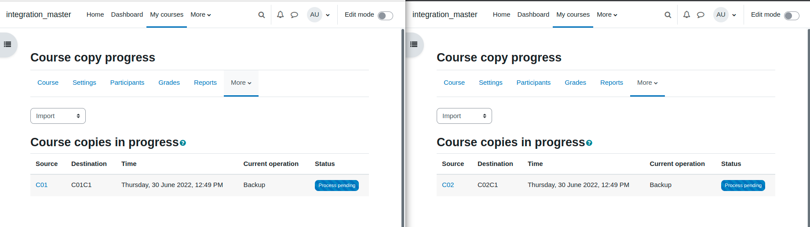
Task: Open source course link C02
Action: pyautogui.click(x=448, y=185)
